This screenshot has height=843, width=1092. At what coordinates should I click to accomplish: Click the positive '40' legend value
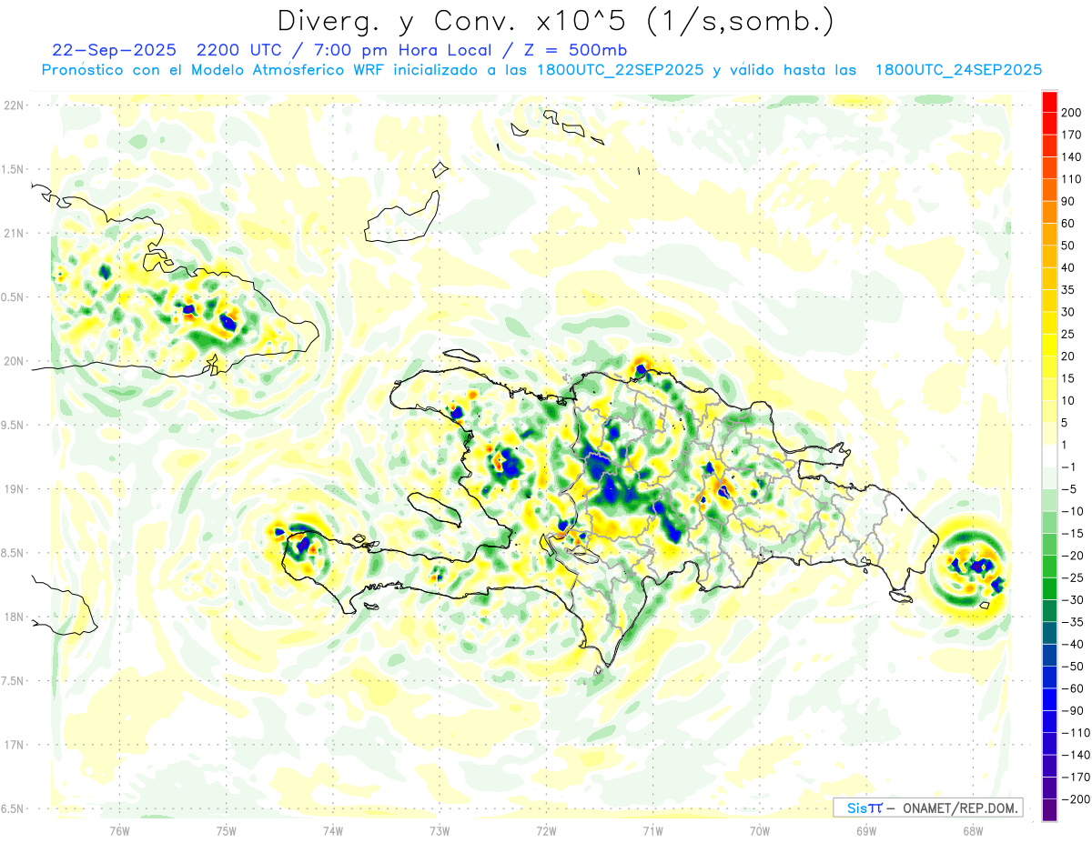coord(1068,267)
